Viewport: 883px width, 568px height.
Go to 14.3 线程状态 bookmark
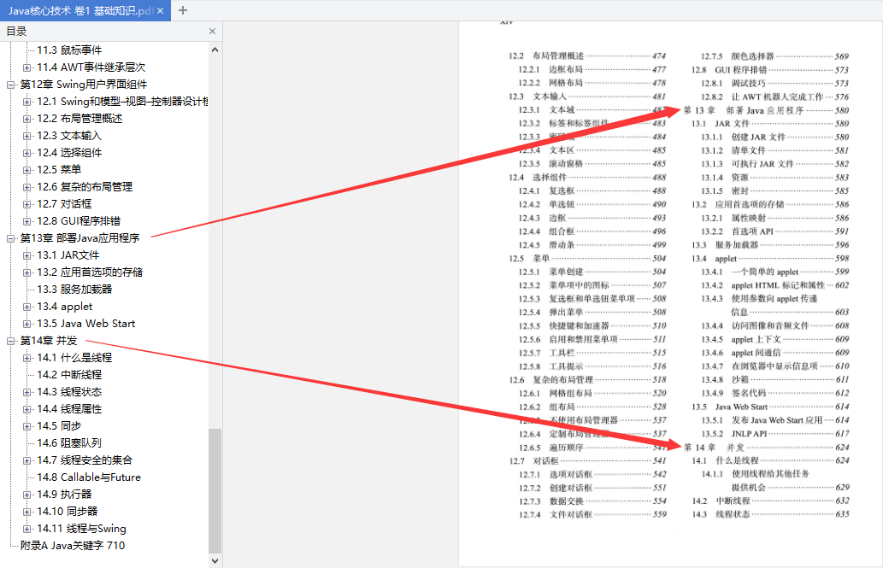69,392
